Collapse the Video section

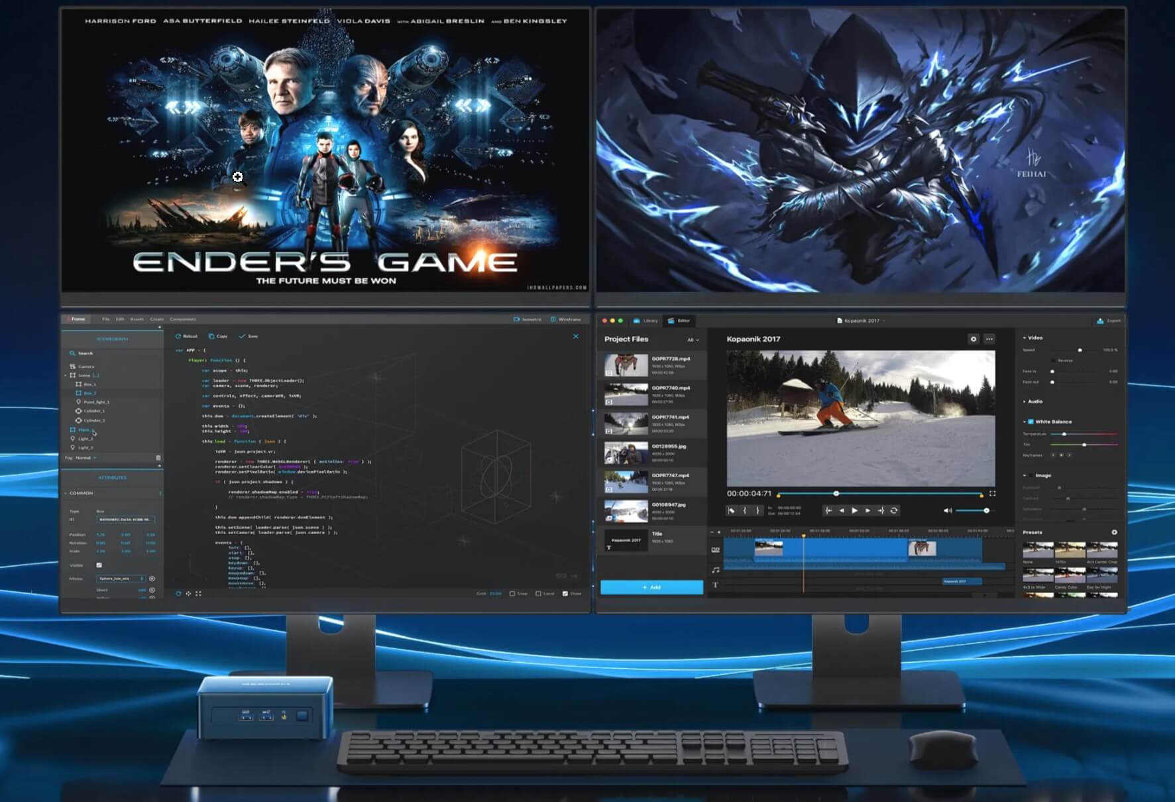tap(1025, 338)
